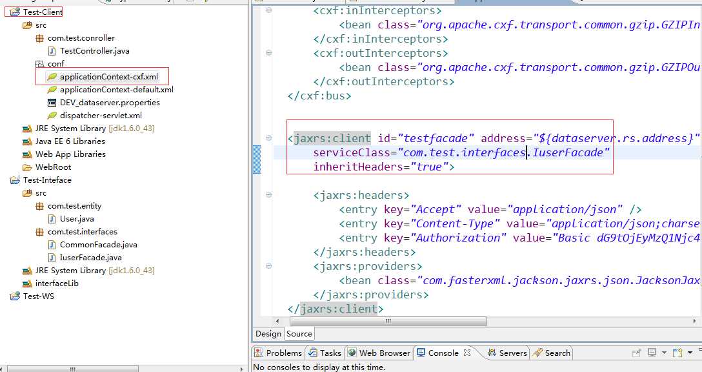Click the Test-Inteface src folder icon
Screen dimensions: 702x372
pyautogui.click(x=27, y=193)
